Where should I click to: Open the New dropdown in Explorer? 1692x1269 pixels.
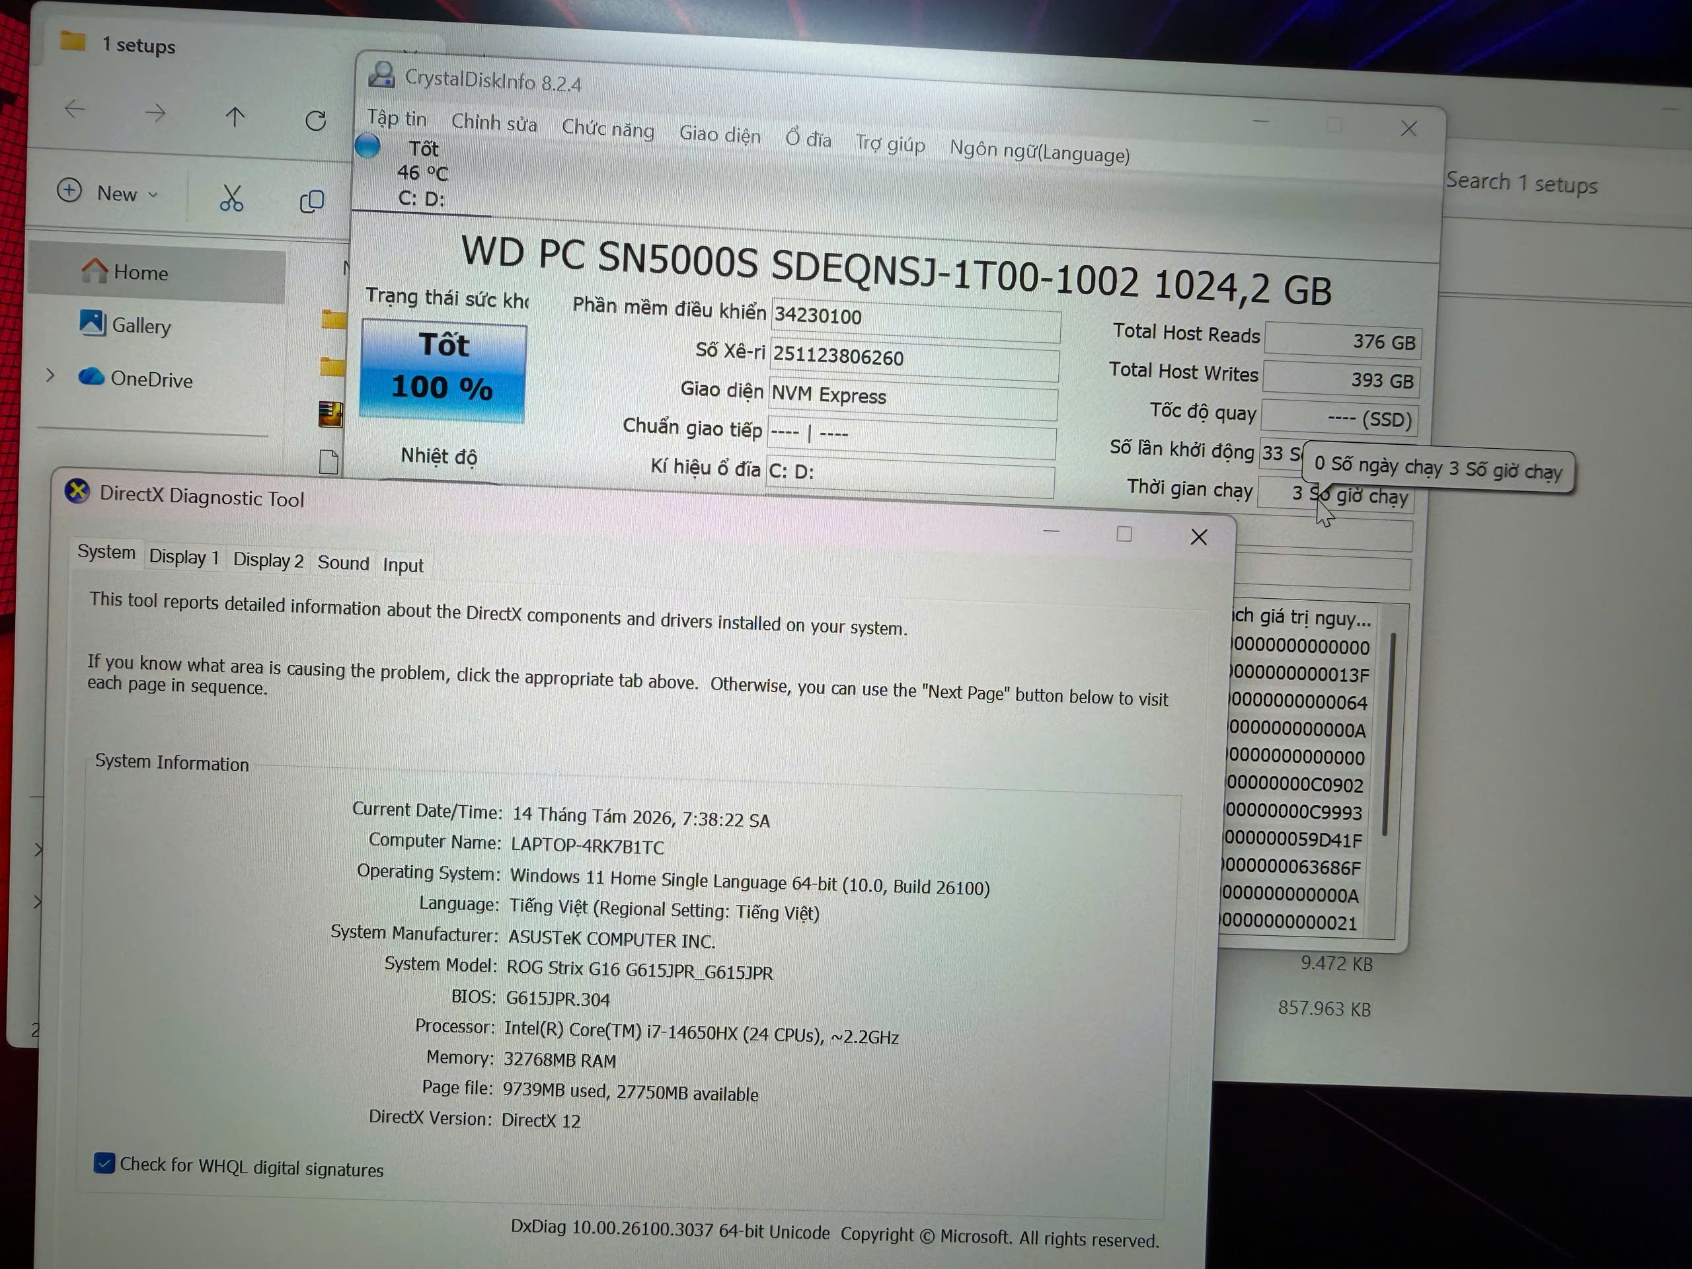pos(108,192)
